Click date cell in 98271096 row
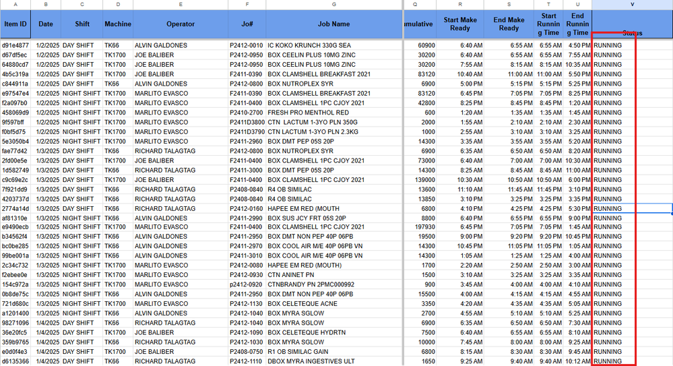The image size is (673, 366). (46, 323)
